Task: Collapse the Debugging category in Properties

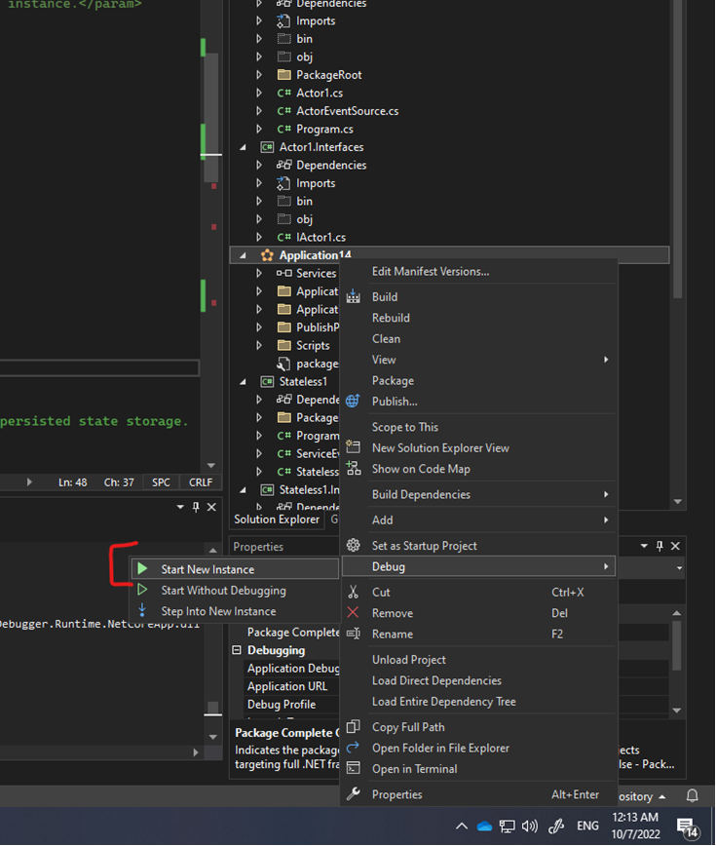Action: pos(237,649)
